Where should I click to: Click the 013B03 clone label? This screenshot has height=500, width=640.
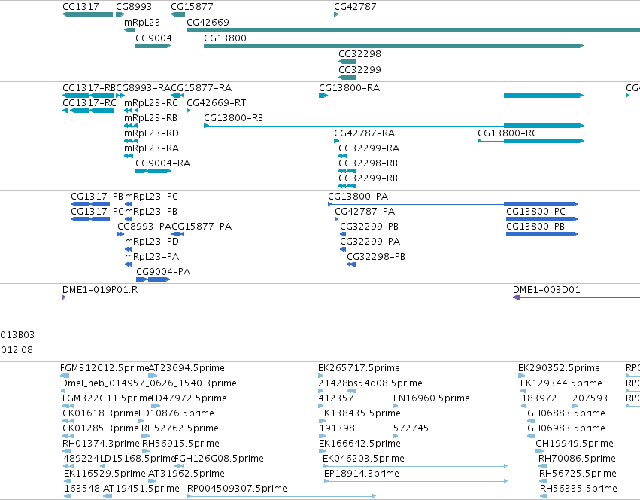17,335
